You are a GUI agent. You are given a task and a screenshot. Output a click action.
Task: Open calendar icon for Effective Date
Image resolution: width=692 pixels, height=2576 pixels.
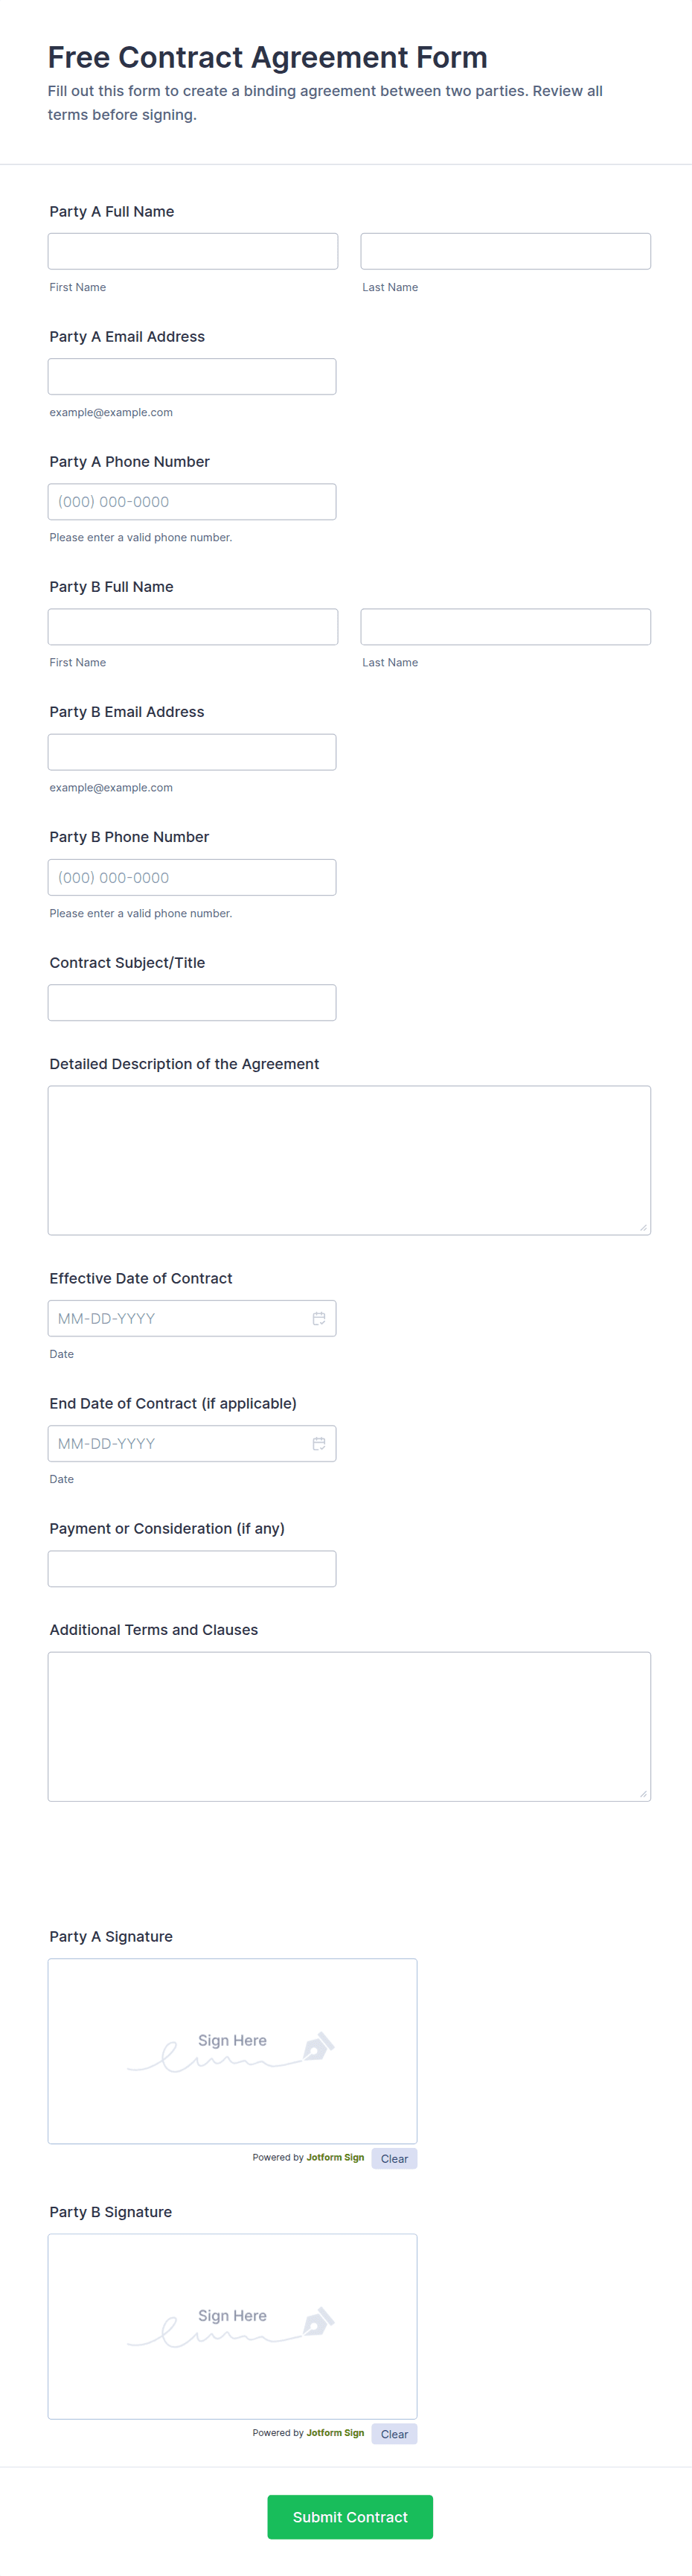click(318, 1318)
